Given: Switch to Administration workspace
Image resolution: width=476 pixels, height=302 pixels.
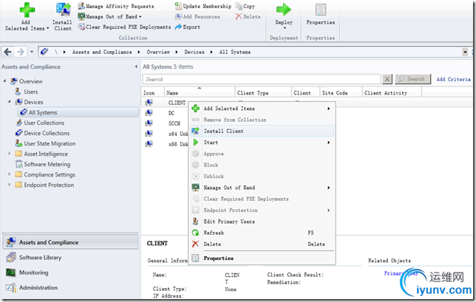Looking at the screenshot, I should (x=70, y=287).
